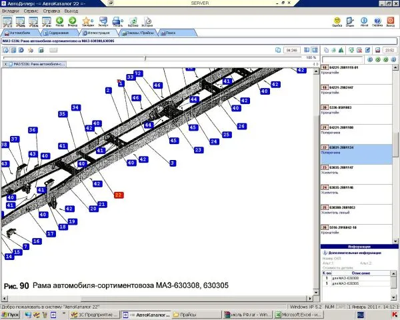Click the rightmost blue round search-navigation button
The height and width of the screenshot is (320, 400).
tap(393, 60)
